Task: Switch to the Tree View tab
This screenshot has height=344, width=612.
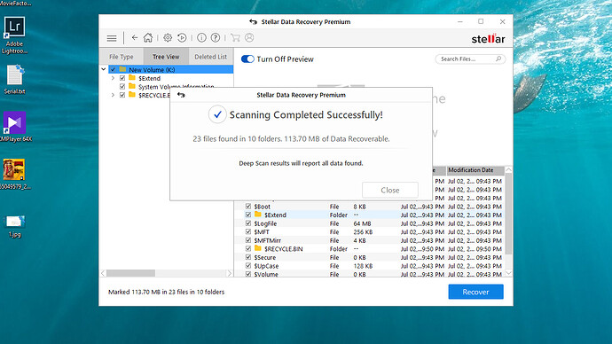Action: pos(166,57)
